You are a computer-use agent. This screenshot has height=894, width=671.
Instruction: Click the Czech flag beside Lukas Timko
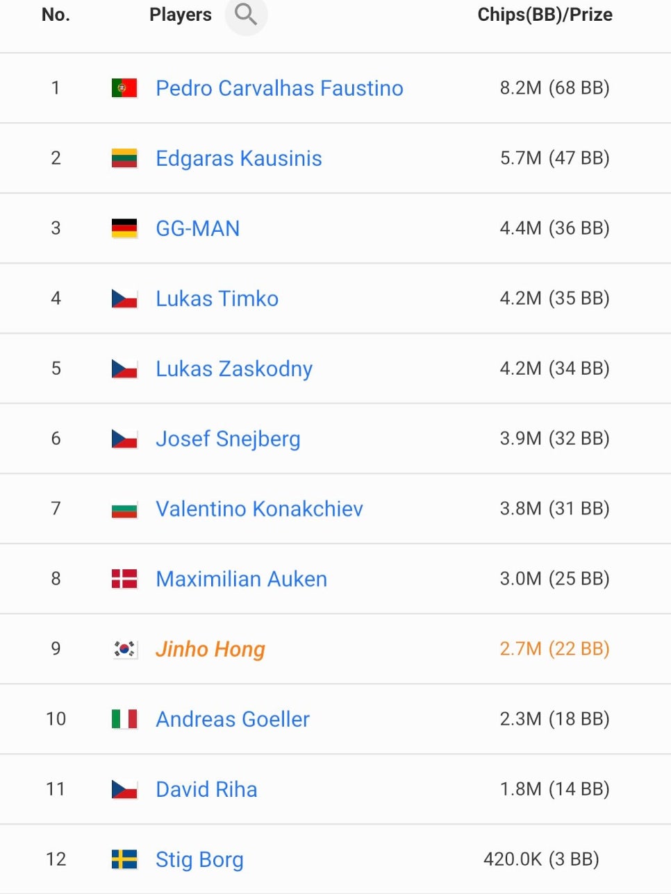[x=124, y=298]
